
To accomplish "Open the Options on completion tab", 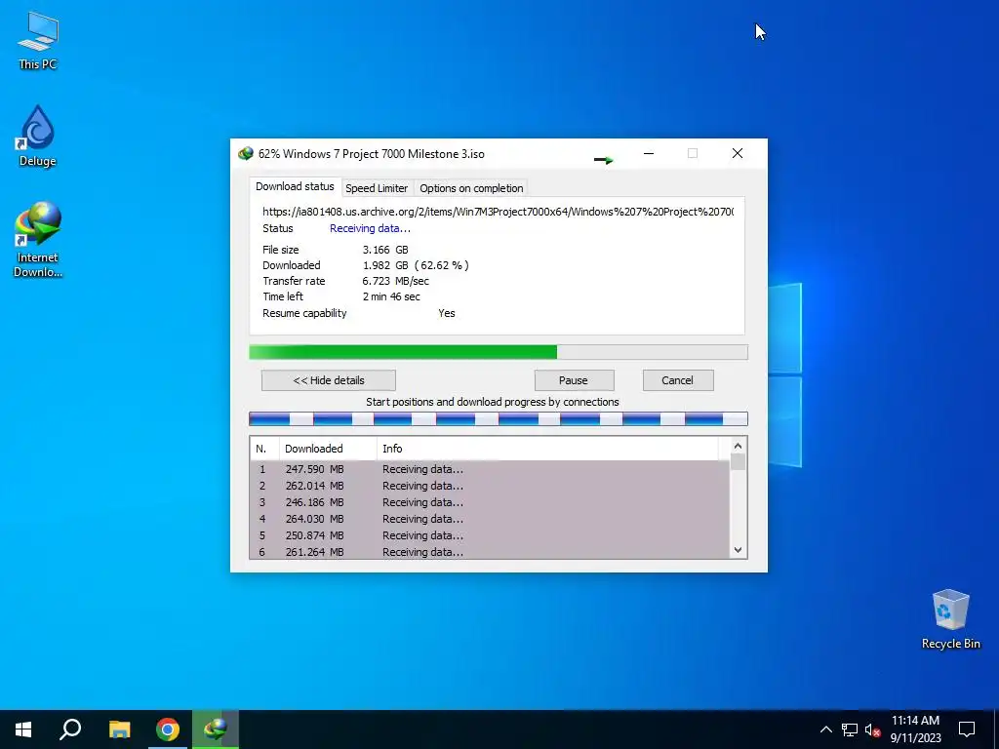I will [x=471, y=188].
